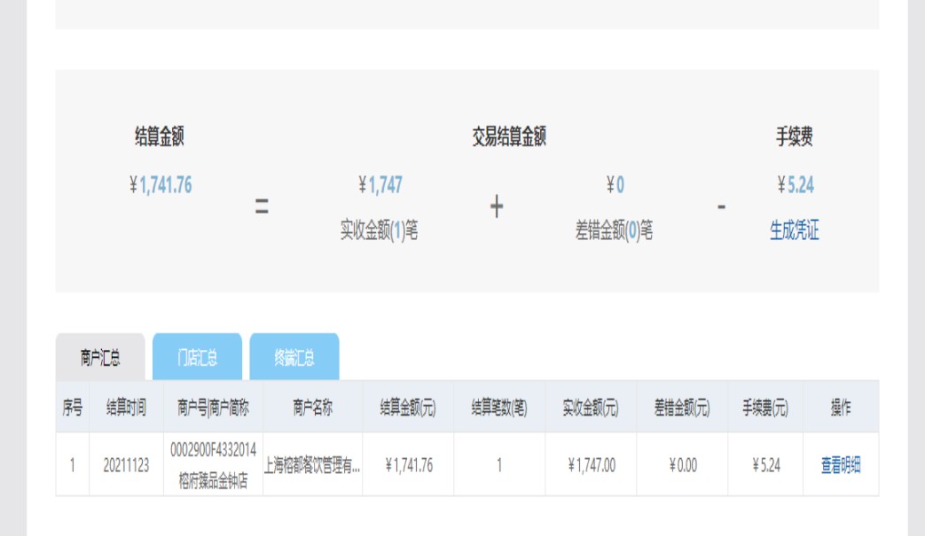Screen dimensions: 925x536
Task: Click the merchant name cell 上海榕都餐饮管理有...
Action: coord(312,465)
